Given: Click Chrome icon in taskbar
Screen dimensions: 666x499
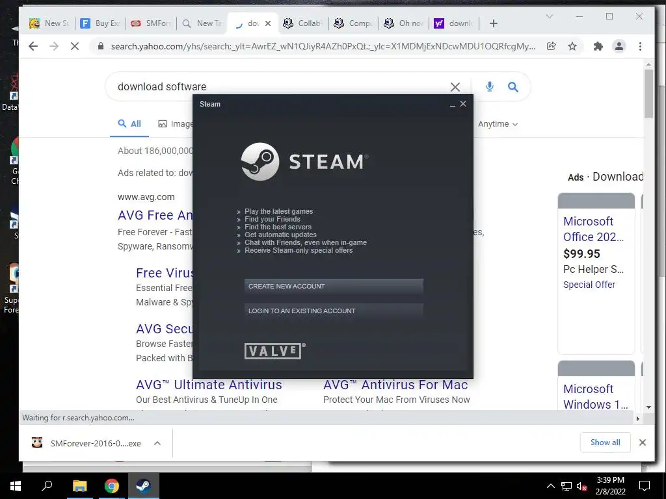Looking at the screenshot, I should tap(112, 486).
